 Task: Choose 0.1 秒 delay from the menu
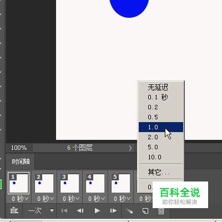pos(161,97)
